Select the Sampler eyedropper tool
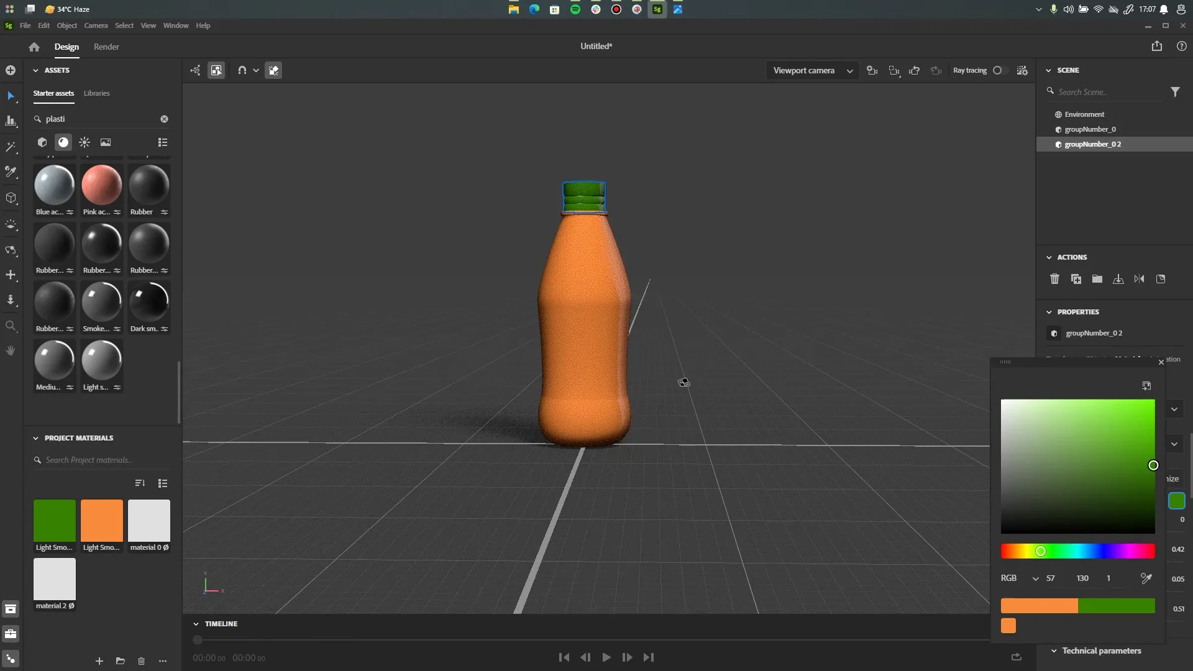This screenshot has height=671, width=1193. 11,172
